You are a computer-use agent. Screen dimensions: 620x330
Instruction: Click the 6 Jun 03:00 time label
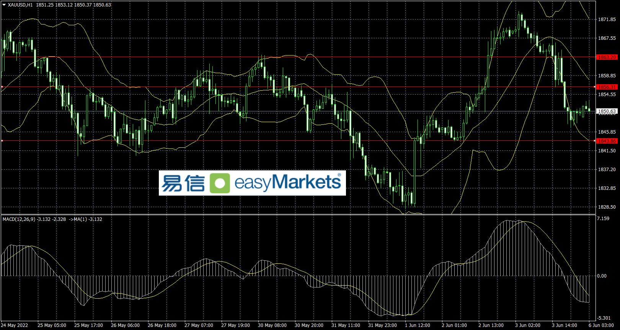coord(601,325)
